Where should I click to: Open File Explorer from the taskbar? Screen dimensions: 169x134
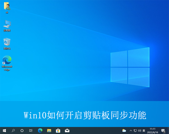click(49, 131)
